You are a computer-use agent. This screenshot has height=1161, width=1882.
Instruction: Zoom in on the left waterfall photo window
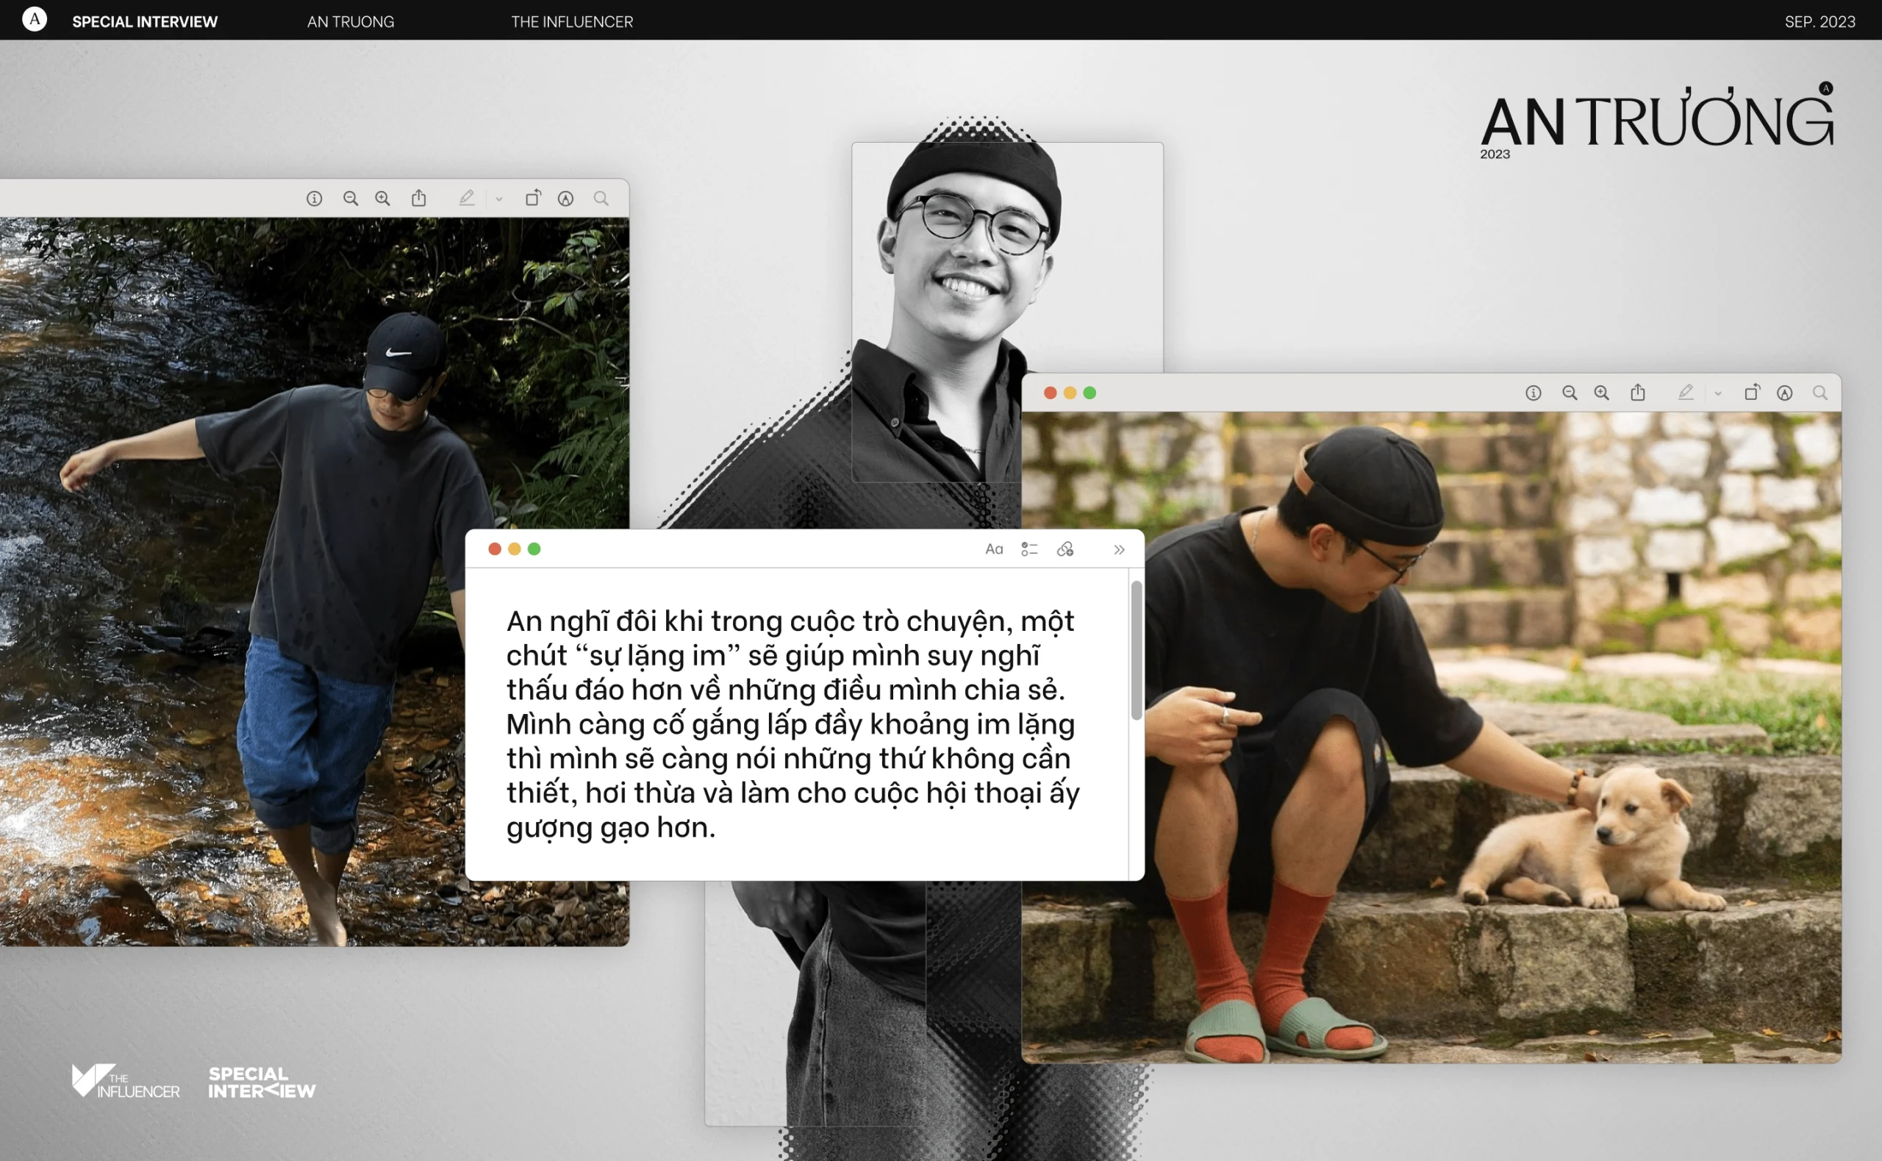(382, 199)
